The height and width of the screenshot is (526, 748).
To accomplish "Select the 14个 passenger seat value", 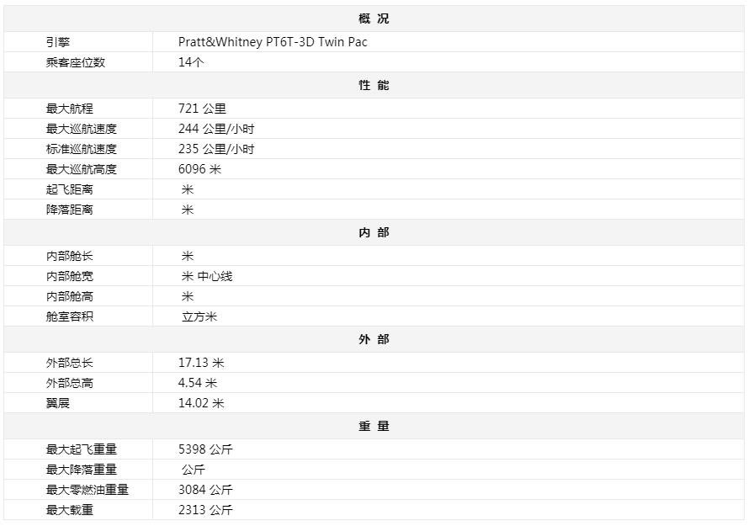I will coord(191,62).
